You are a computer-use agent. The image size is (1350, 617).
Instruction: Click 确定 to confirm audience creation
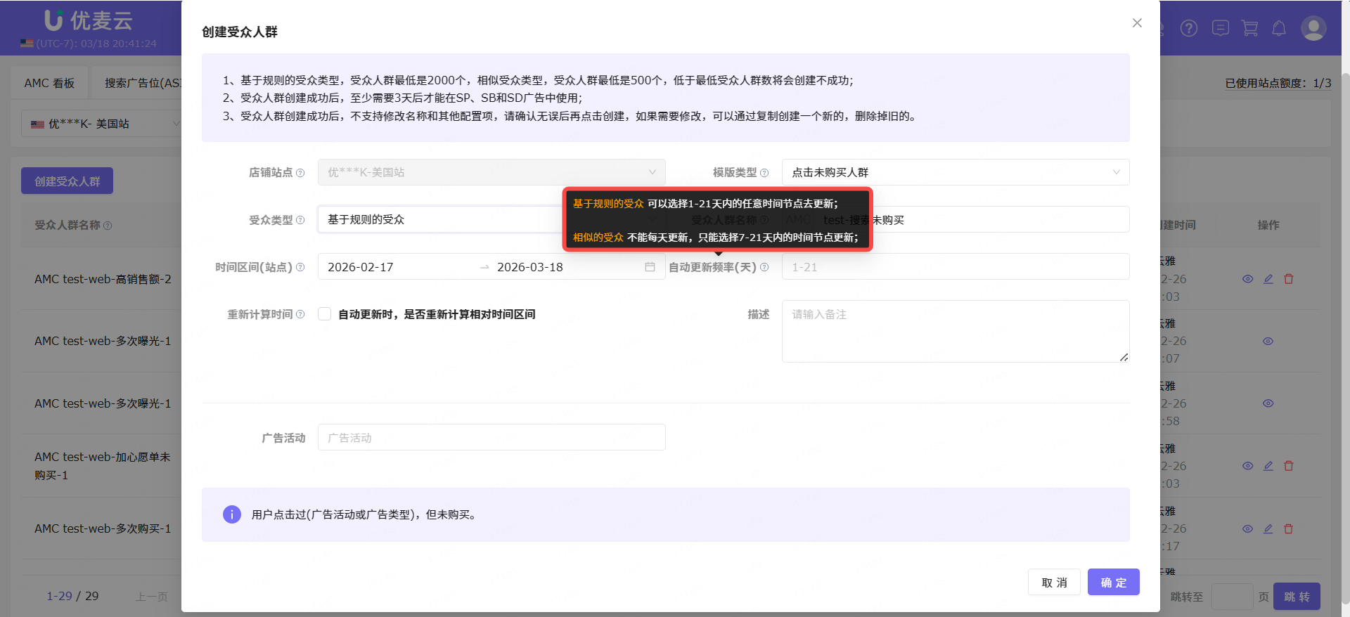(x=1114, y=583)
